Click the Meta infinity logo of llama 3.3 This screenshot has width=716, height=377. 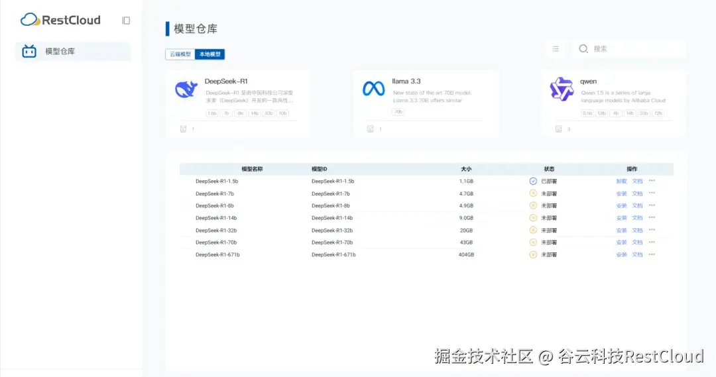point(373,89)
